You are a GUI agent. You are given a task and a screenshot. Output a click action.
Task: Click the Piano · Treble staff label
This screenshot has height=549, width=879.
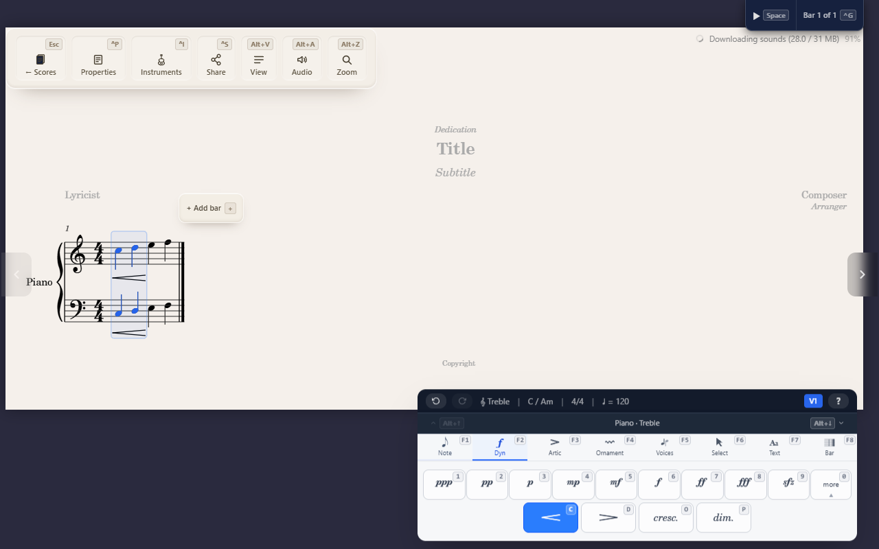click(x=637, y=423)
